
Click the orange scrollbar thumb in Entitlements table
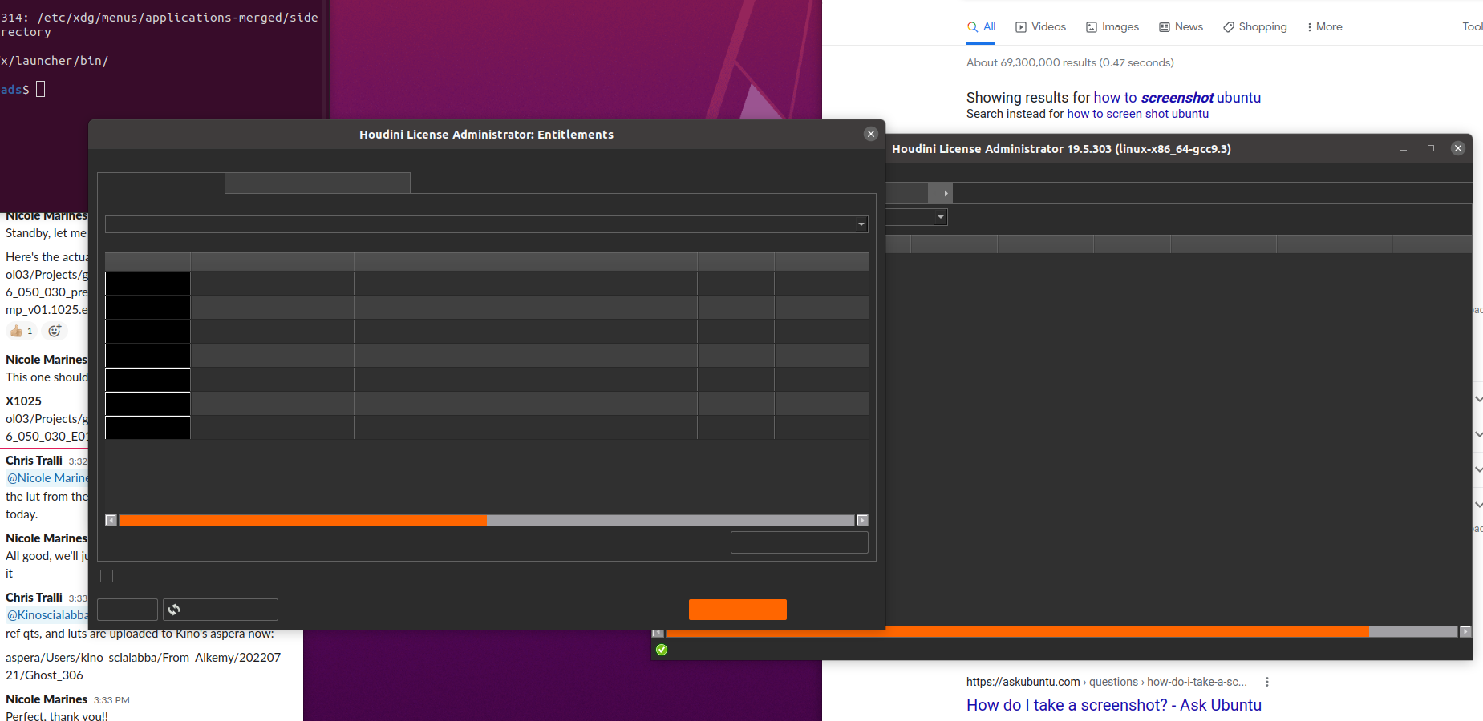tap(303, 521)
